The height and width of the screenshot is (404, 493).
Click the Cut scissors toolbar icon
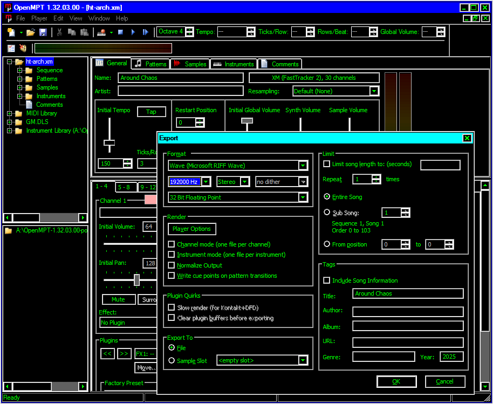tap(59, 32)
